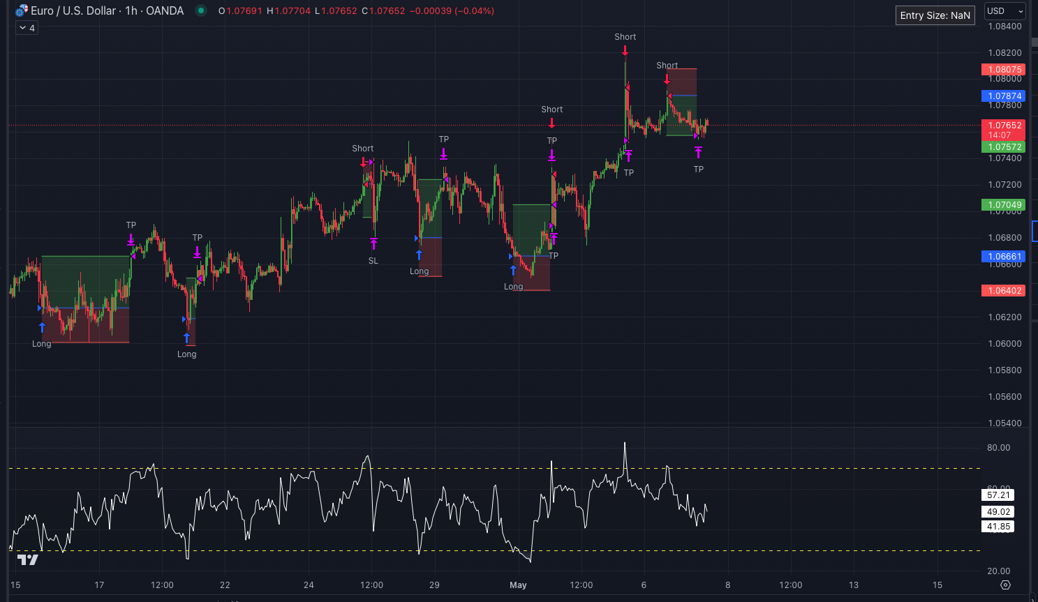Click the Entry Size: NaN table box

click(x=935, y=15)
